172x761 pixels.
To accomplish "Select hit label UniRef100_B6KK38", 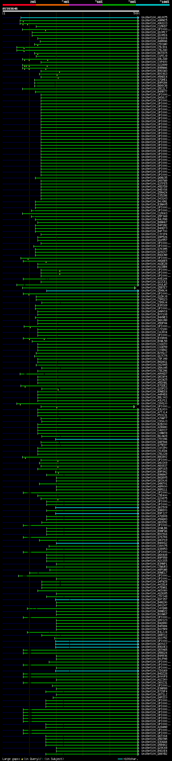I will pyautogui.click(x=154, y=85).
